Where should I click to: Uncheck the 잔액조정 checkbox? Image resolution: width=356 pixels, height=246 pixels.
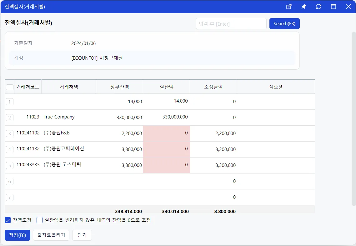tap(8, 220)
